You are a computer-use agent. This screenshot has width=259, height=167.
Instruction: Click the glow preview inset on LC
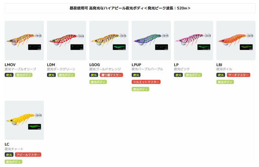pyautogui.click(x=35, y=127)
